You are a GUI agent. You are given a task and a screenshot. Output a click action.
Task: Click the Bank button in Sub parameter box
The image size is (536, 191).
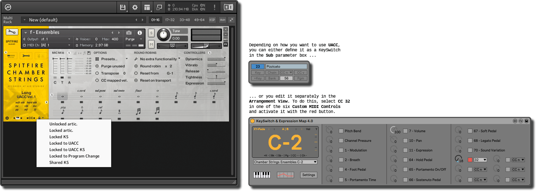(x=272, y=78)
